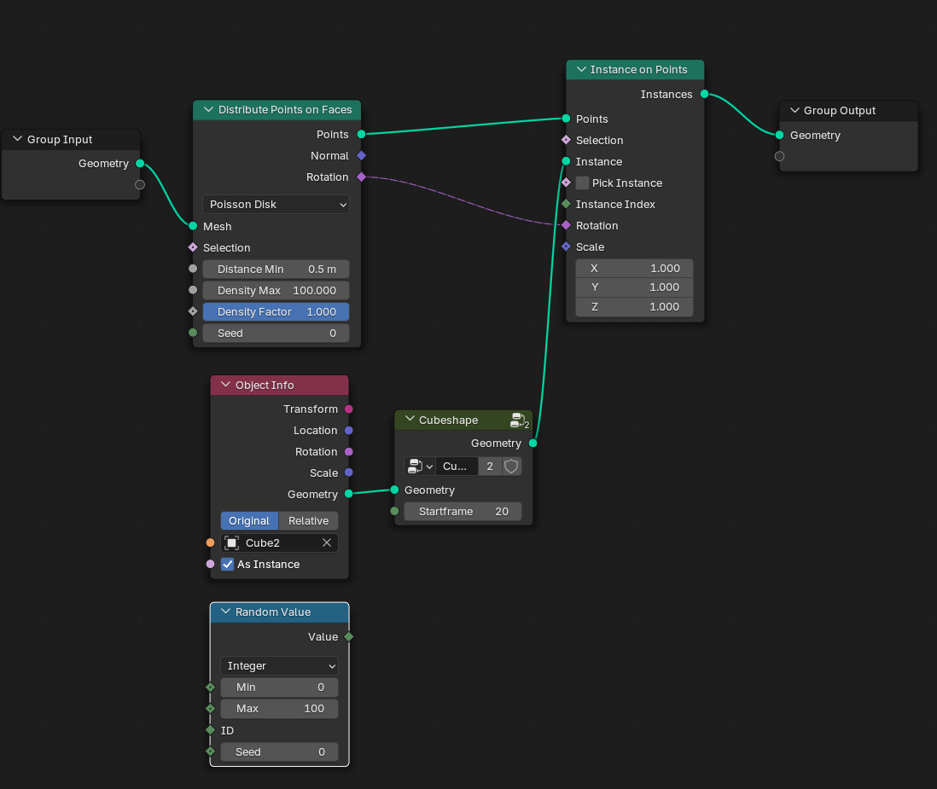
Task: Click the Cube2 object icon
Action: click(x=232, y=542)
